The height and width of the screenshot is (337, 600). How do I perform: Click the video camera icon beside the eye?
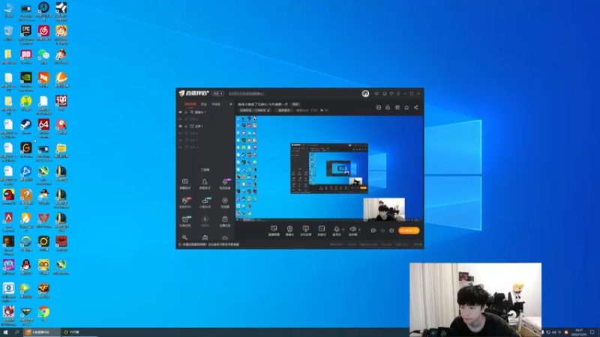coord(373,231)
